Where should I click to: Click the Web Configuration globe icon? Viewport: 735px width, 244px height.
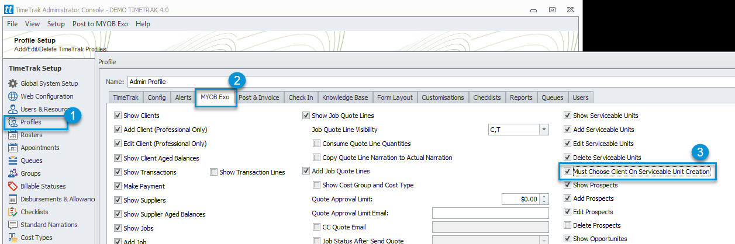click(x=13, y=96)
